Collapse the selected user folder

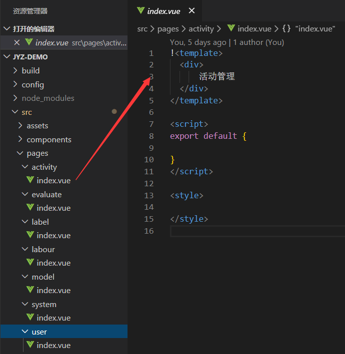[25, 332]
